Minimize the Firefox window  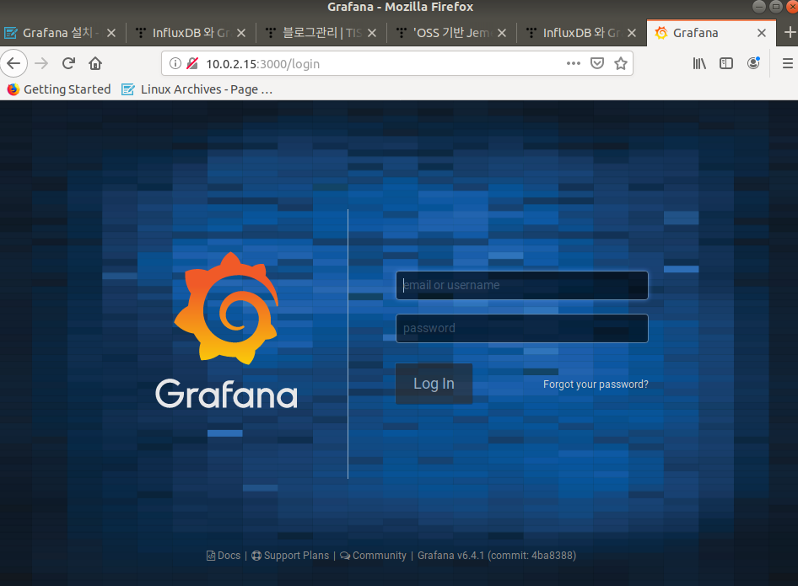coord(759,7)
